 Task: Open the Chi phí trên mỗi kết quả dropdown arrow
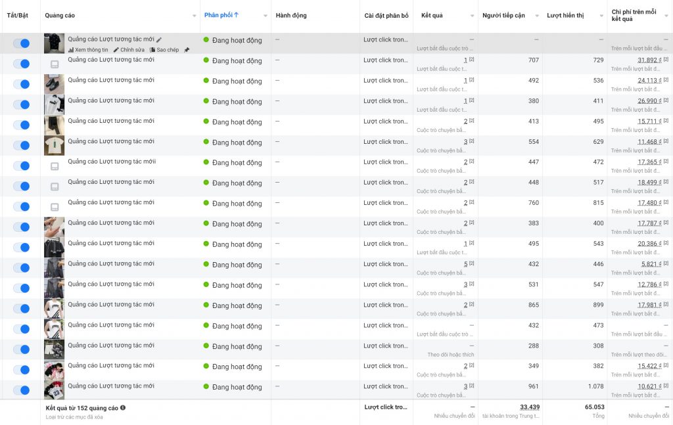click(x=666, y=16)
